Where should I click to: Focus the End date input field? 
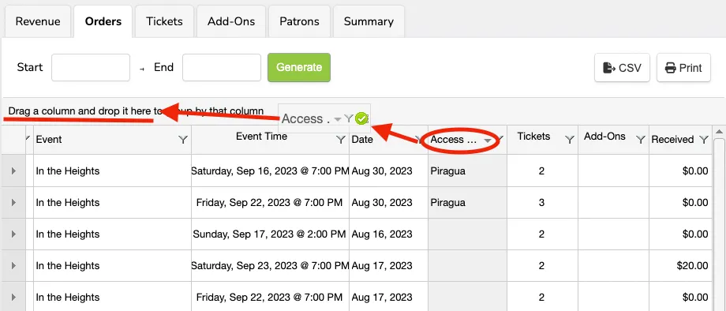tap(222, 68)
